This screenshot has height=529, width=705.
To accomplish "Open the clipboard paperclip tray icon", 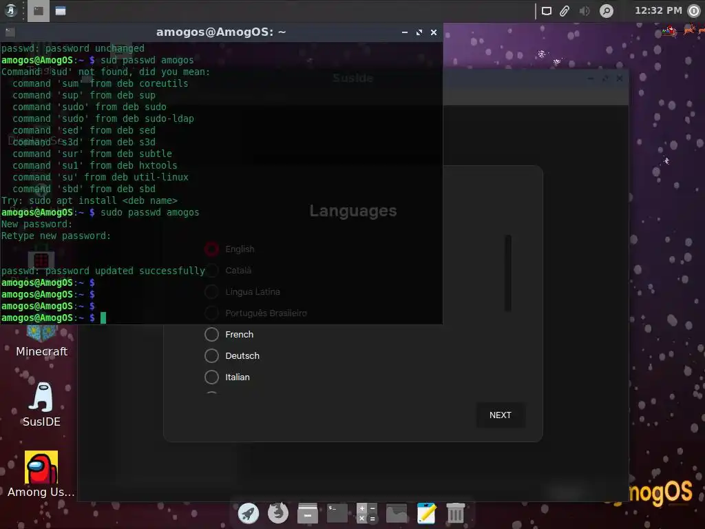I will click(x=565, y=11).
